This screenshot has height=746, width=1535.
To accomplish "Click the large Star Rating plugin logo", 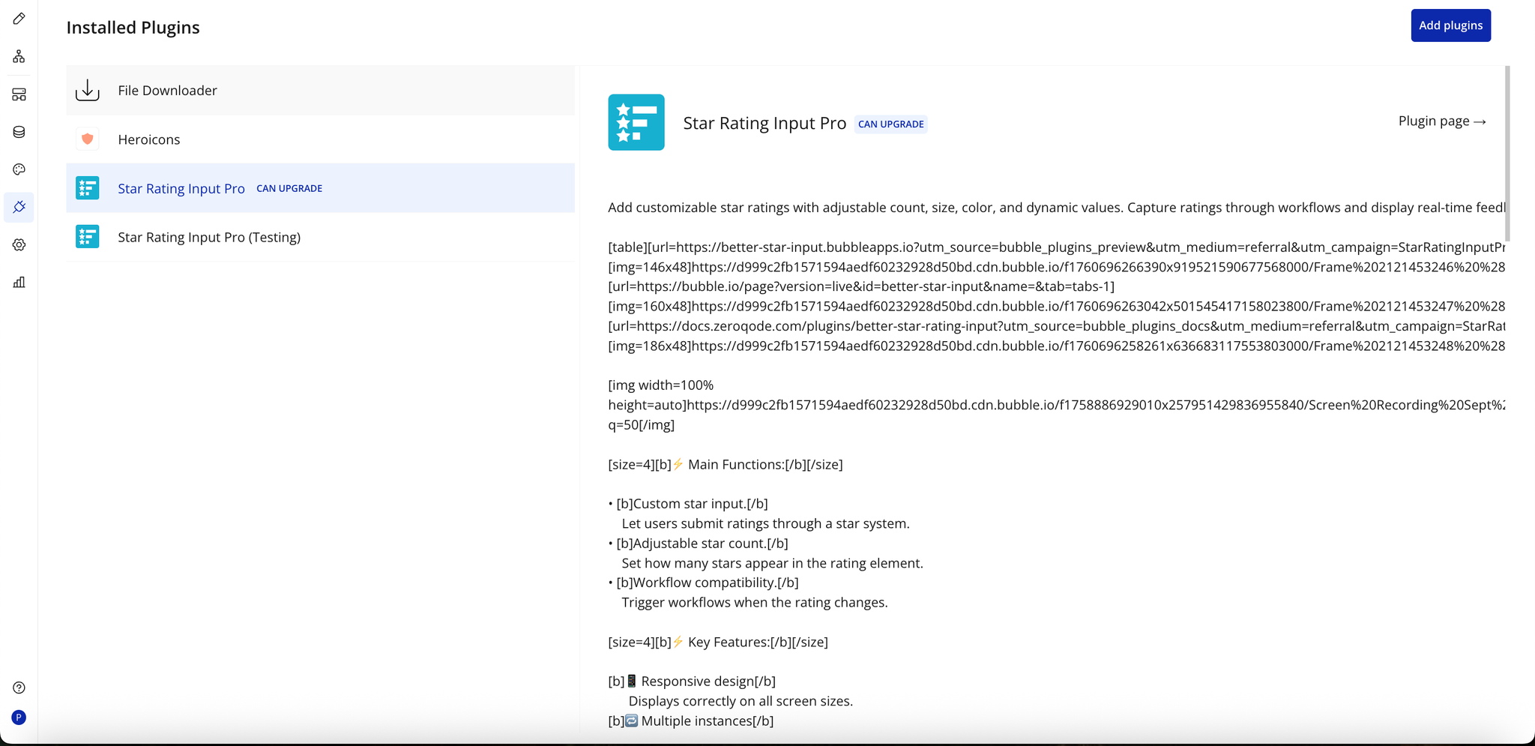I will [x=636, y=122].
